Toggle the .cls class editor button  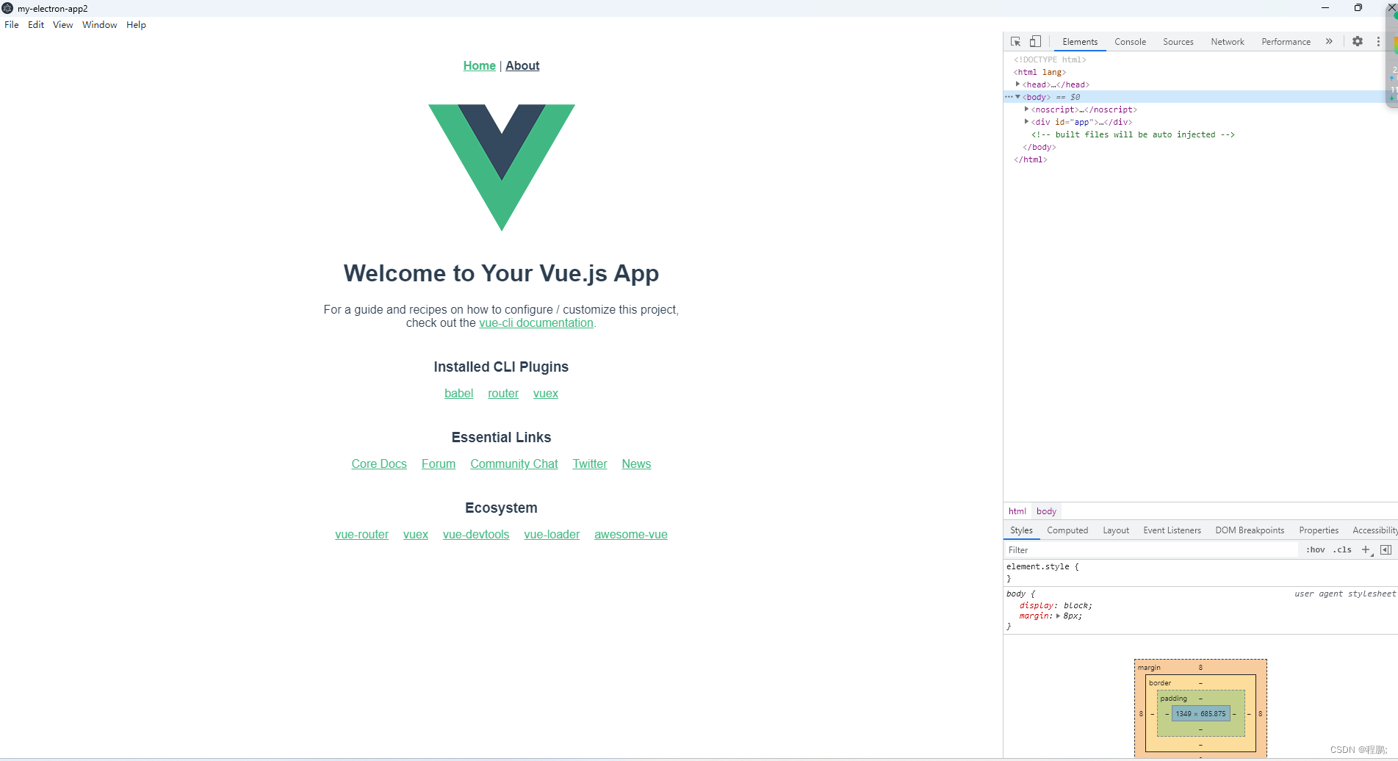click(x=1342, y=550)
